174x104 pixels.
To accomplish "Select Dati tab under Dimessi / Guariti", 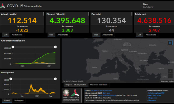I will coord(51,35).
